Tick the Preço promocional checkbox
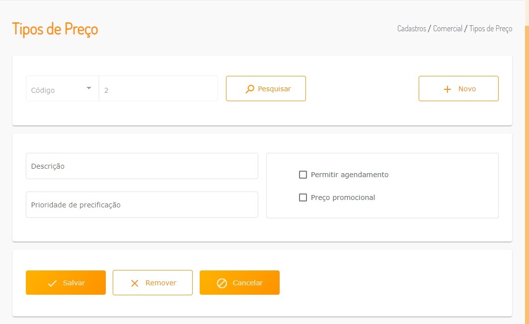Image resolution: width=529 pixels, height=324 pixels. pyautogui.click(x=303, y=197)
